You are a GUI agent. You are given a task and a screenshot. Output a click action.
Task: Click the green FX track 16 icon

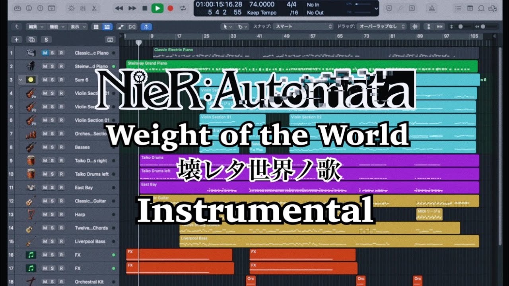pyautogui.click(x=31, y=255)
